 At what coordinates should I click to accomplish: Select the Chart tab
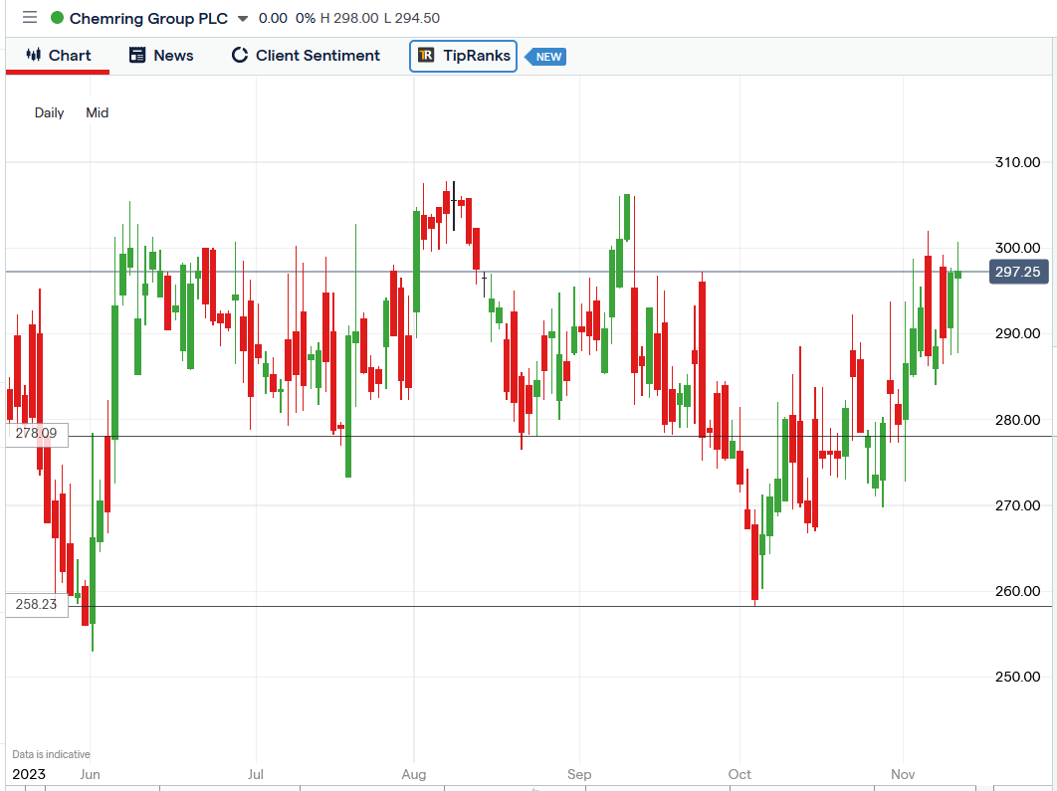(58, 56)
